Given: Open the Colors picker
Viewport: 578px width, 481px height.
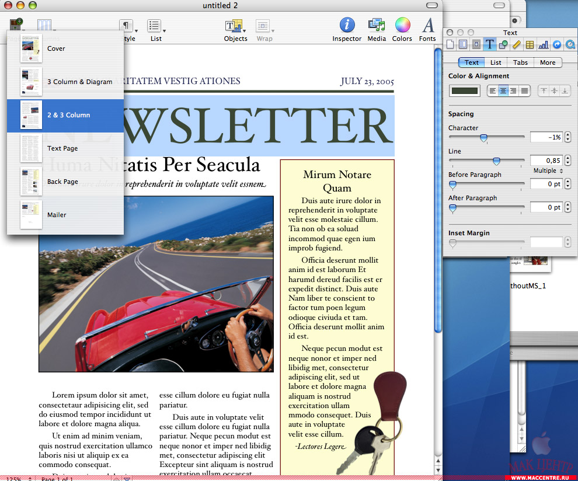Looking at the screenshot, I should pos(402,25).
